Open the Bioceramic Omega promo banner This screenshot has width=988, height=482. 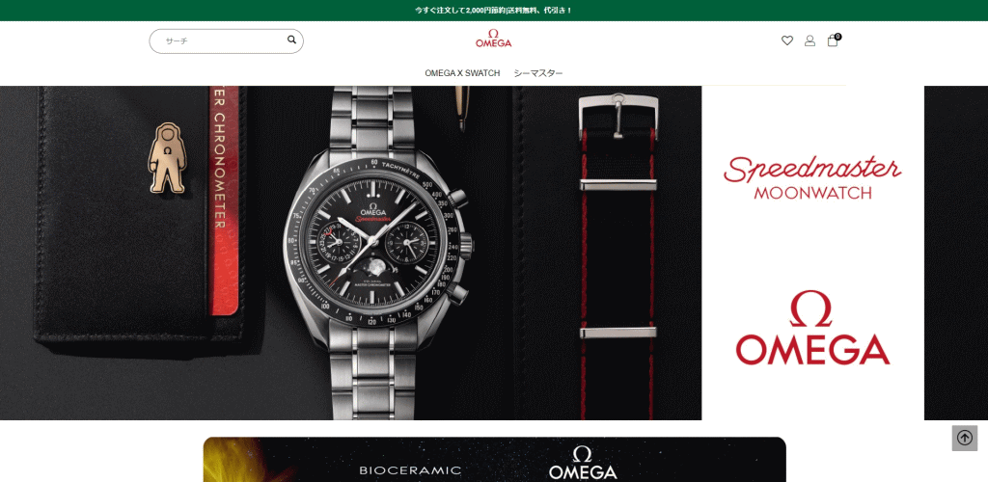495,460
